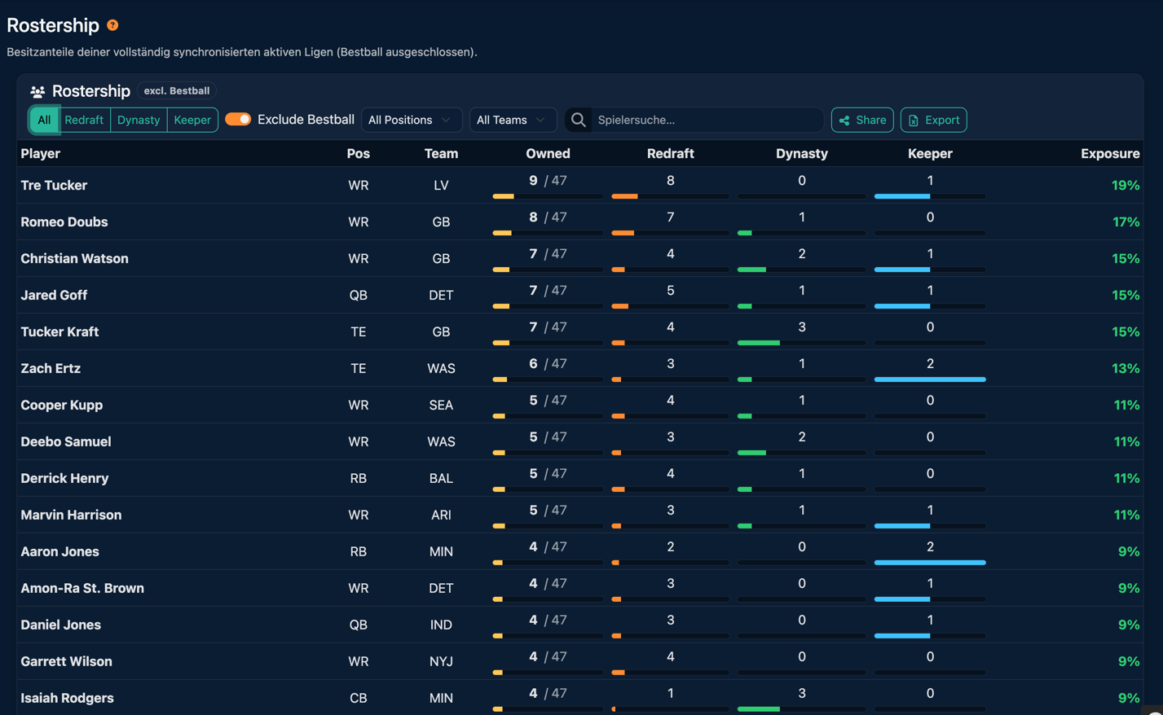Screen dimensions: 1163x715
Task: Switch to the Redraft tab
Action: click(84, 120)
